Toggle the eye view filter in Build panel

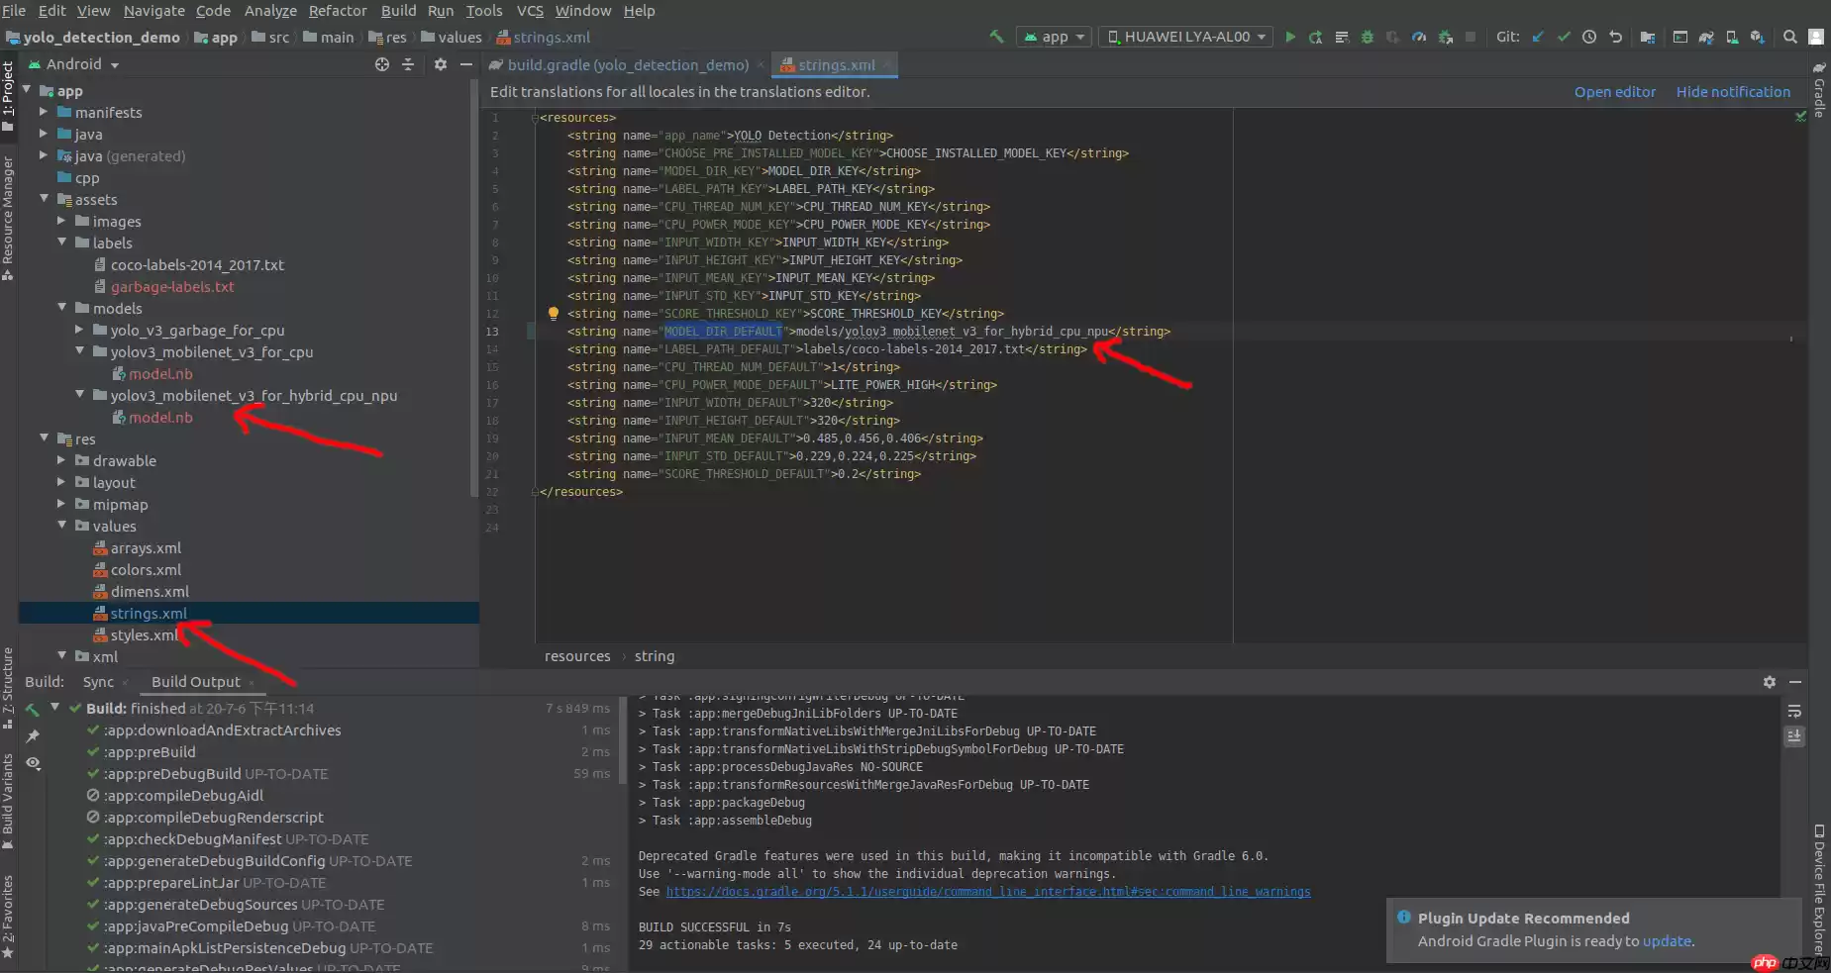point(33,762)
